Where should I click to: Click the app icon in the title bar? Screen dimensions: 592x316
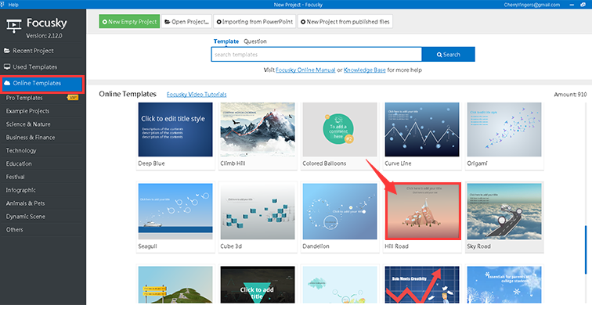click(x=2, y=5)
